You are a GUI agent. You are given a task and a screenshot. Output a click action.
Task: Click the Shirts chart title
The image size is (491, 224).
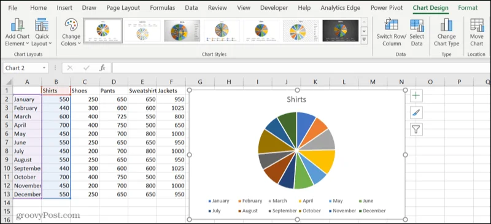(296, 99)
